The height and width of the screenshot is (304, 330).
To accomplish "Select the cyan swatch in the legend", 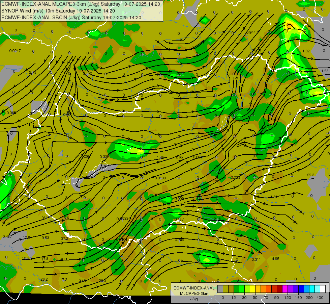I will [x=312, y=289].
